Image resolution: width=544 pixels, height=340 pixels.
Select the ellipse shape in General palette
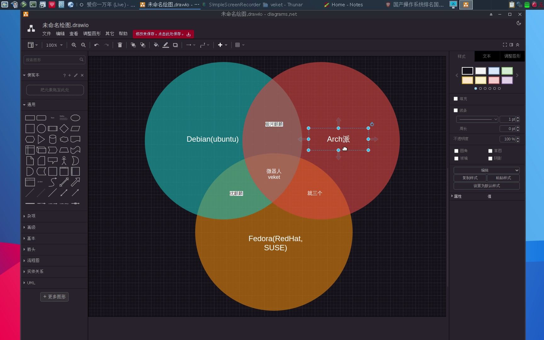pyautogui.click(x=75, y=118)
